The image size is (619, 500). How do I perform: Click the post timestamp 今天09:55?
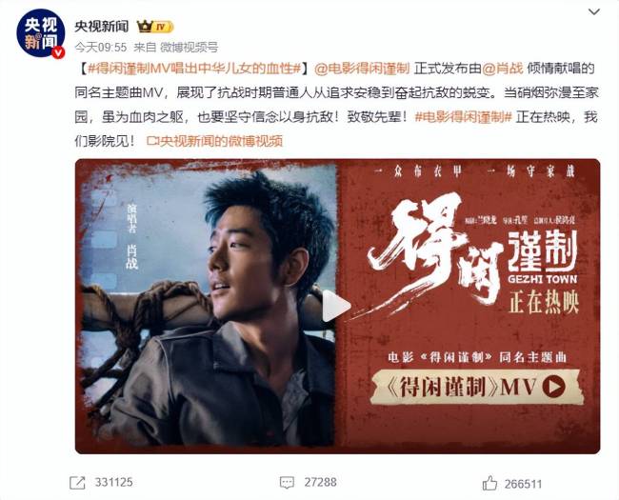(x=101, y=48)
